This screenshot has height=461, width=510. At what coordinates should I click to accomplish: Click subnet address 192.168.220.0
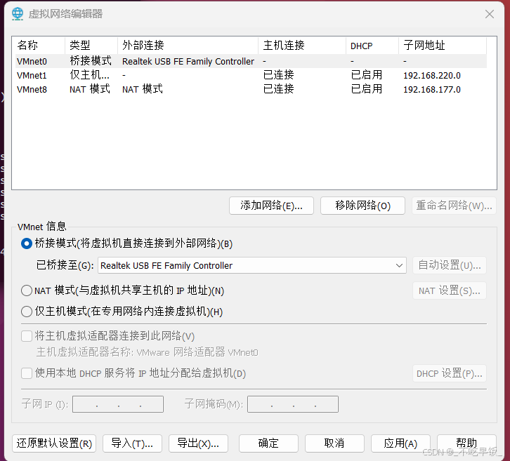432,75
